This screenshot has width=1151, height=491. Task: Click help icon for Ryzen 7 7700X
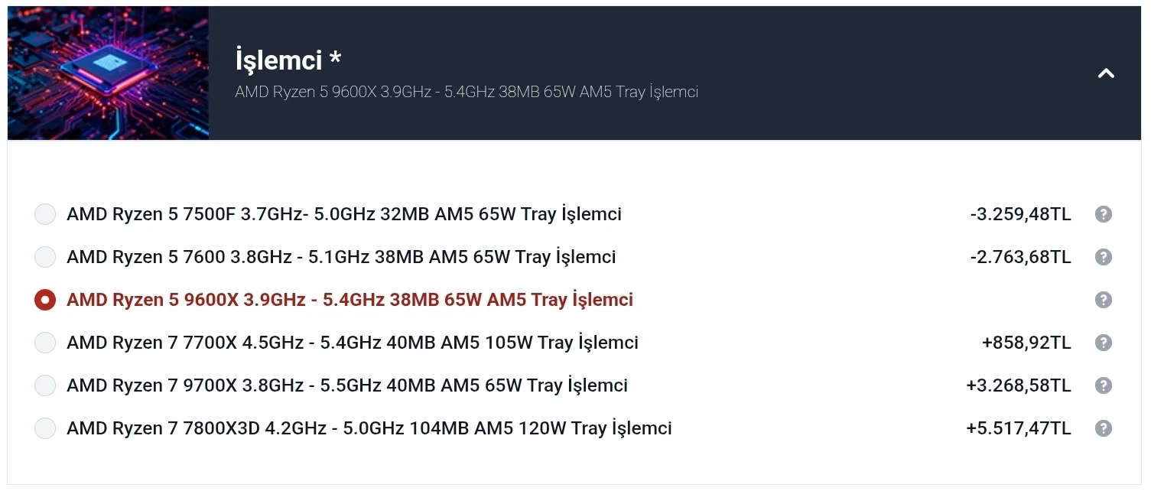pos(1103,343)
